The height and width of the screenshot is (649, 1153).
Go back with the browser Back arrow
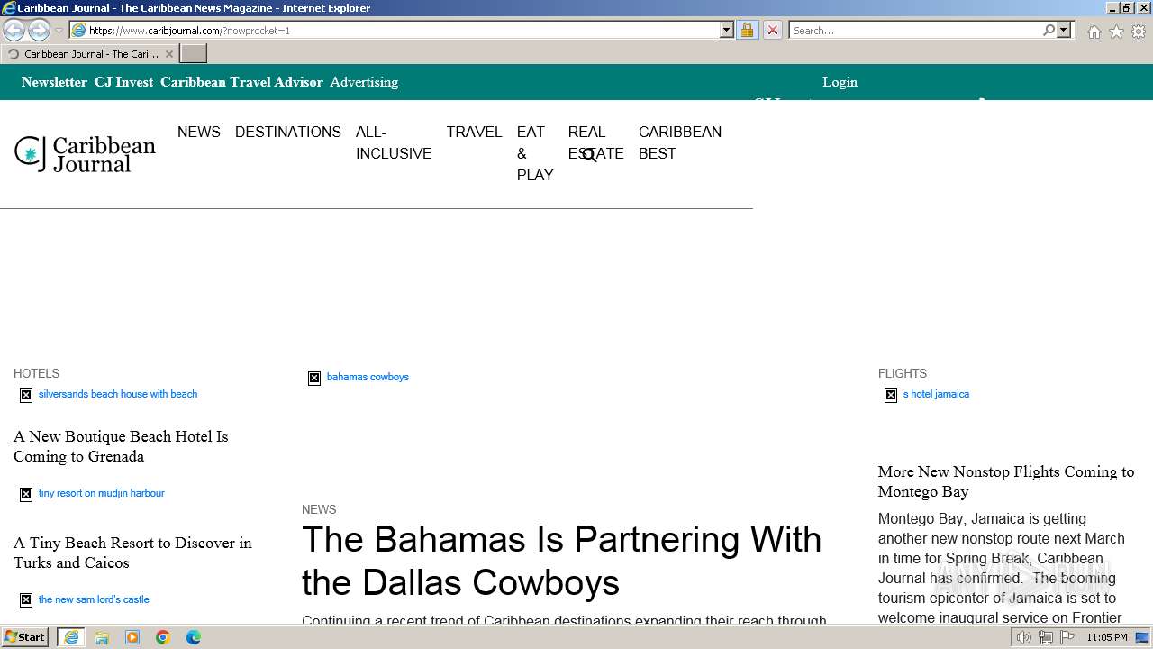coord(14,30)
